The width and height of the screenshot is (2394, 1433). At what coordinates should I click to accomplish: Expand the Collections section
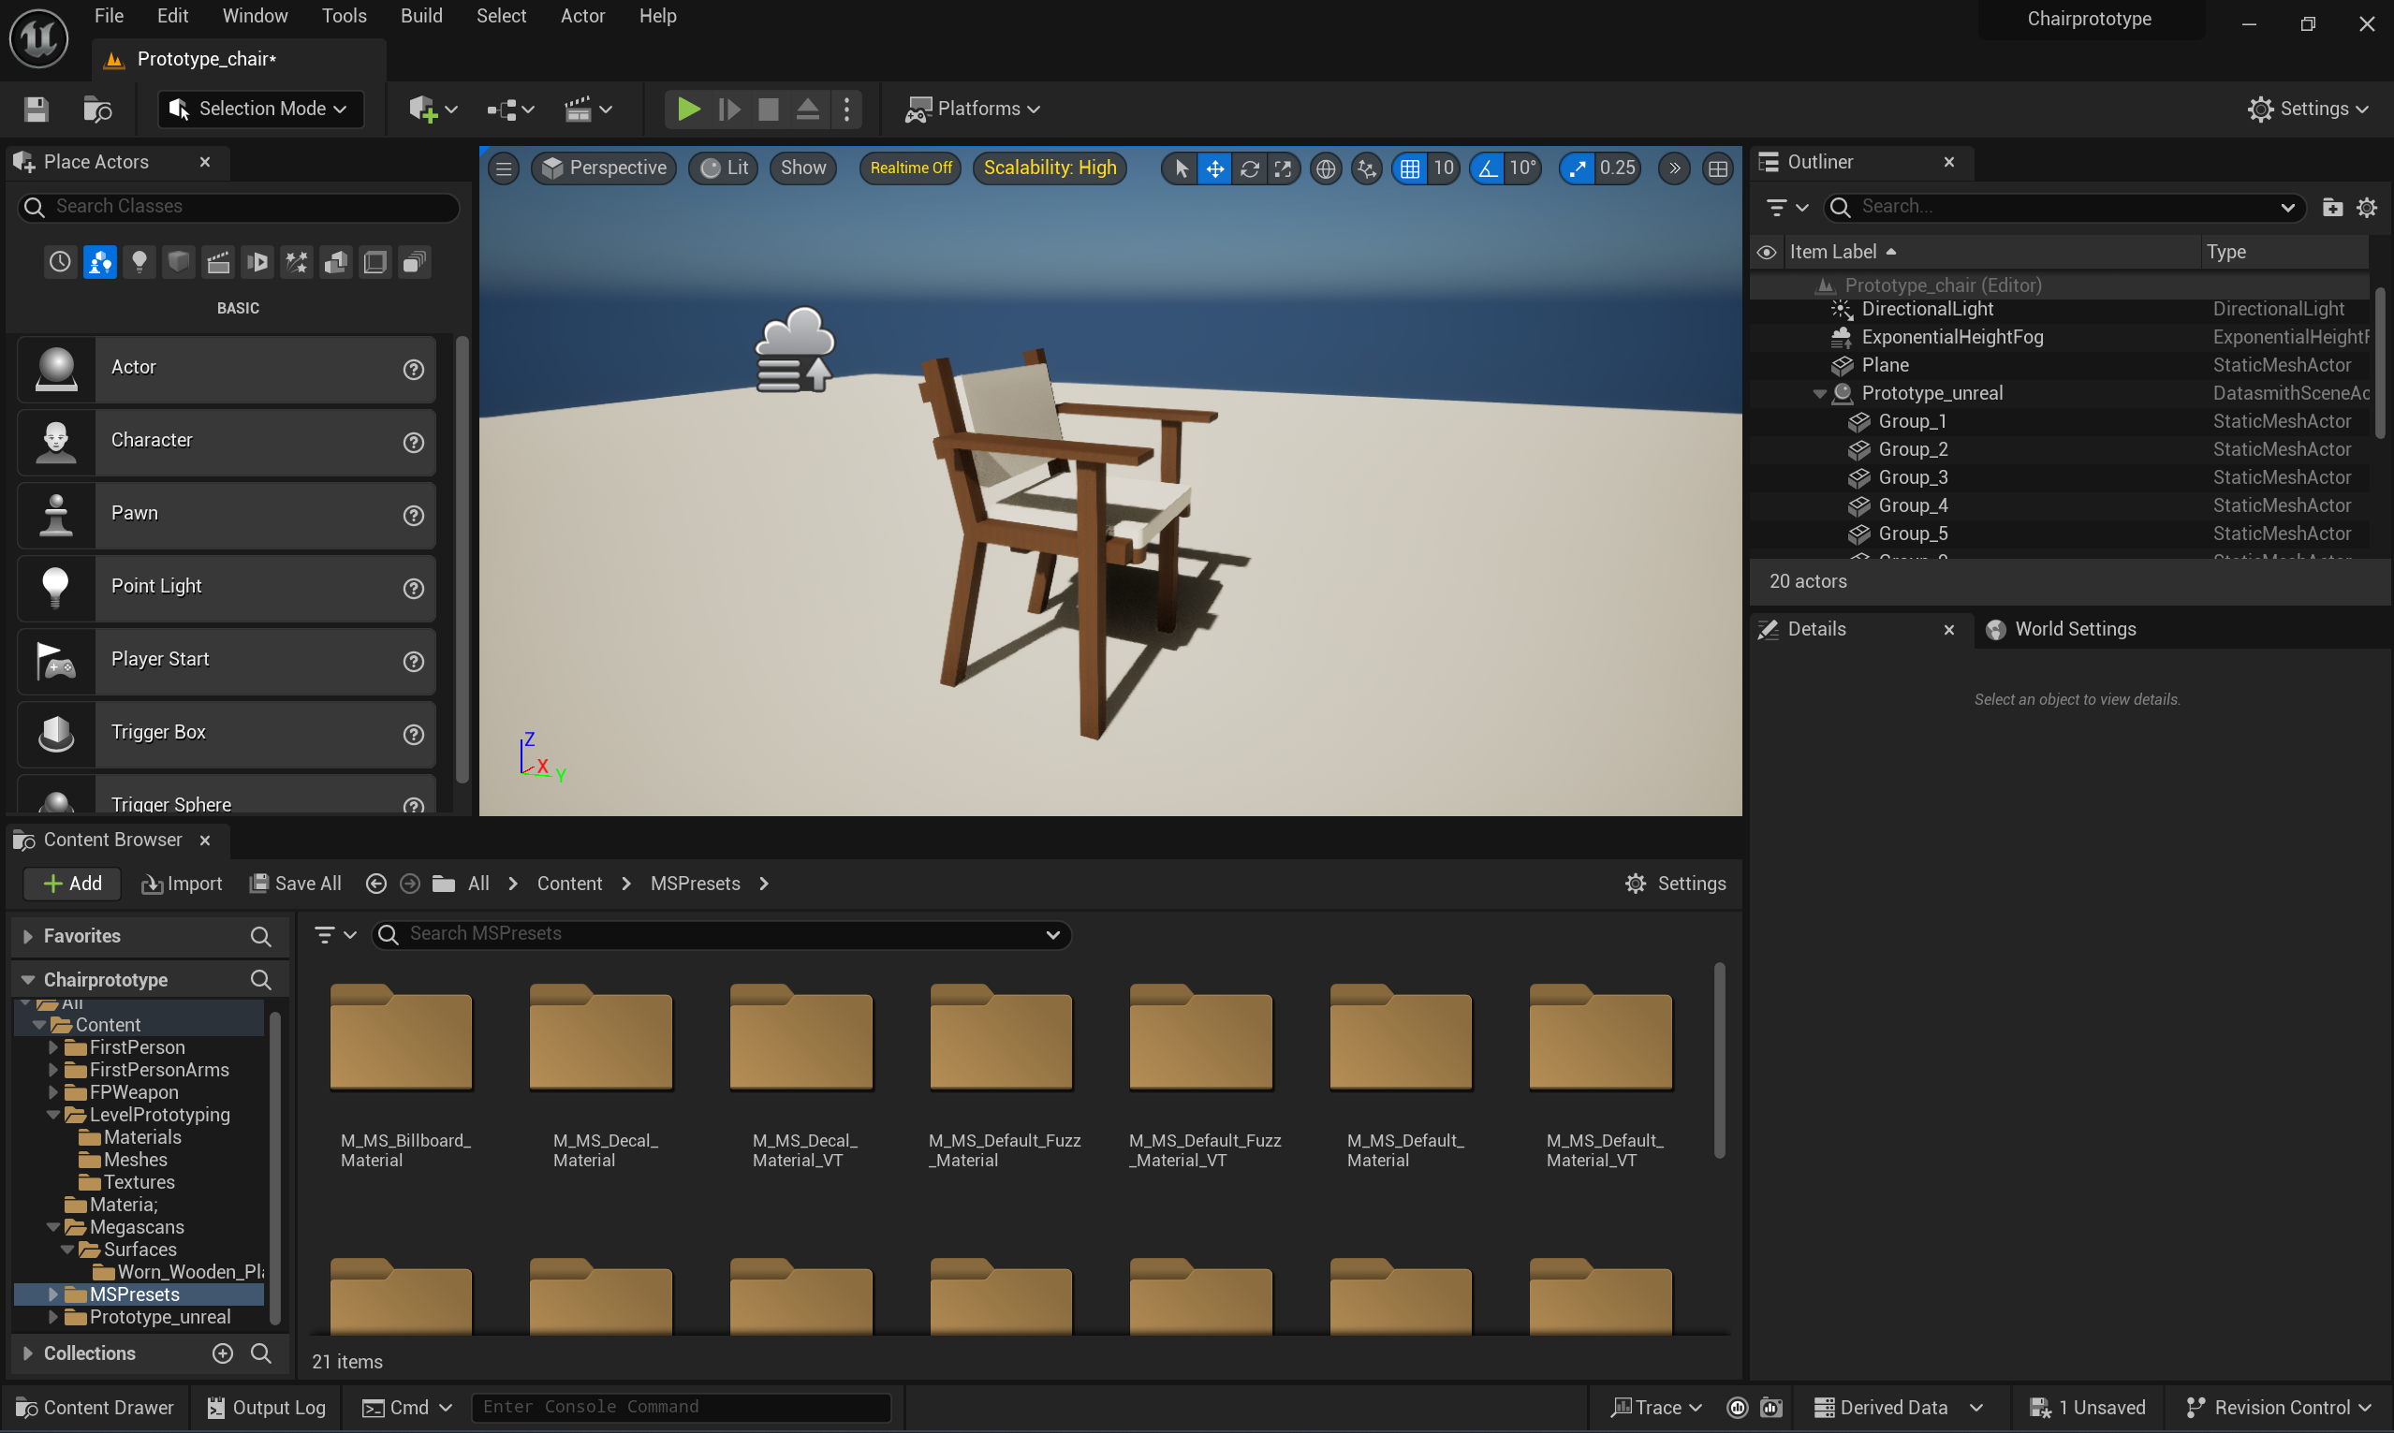pyautogui.click(x=28, y=1353)
